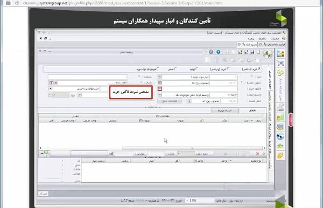This screenshot has width=323, height=208.
Task: Click the بارکد column header
Action: [224, 121]
